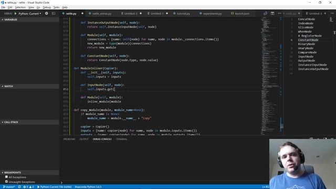The height and width of the screenshot is (189, 336).
Task: Open the Help menu
Action: click(65, 7)
